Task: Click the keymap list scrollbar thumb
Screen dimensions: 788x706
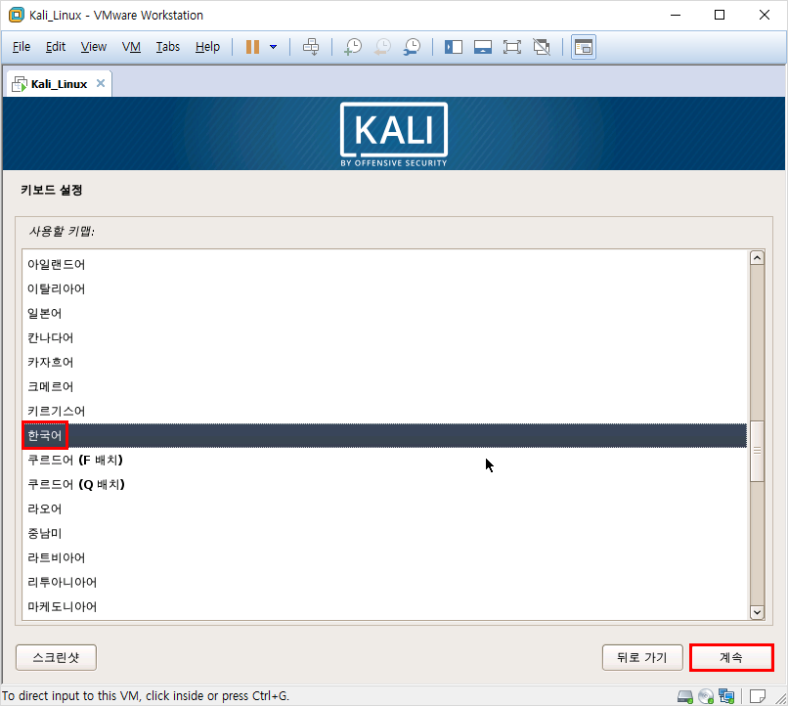Action: (x=757, y=451)
